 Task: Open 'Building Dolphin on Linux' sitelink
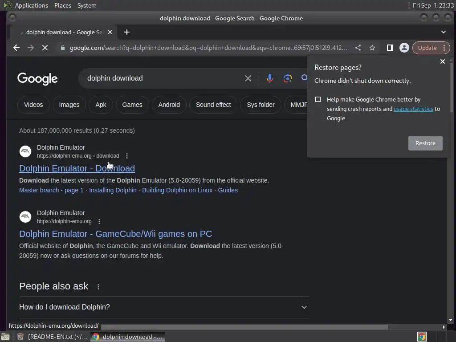(x=177, y=190)
